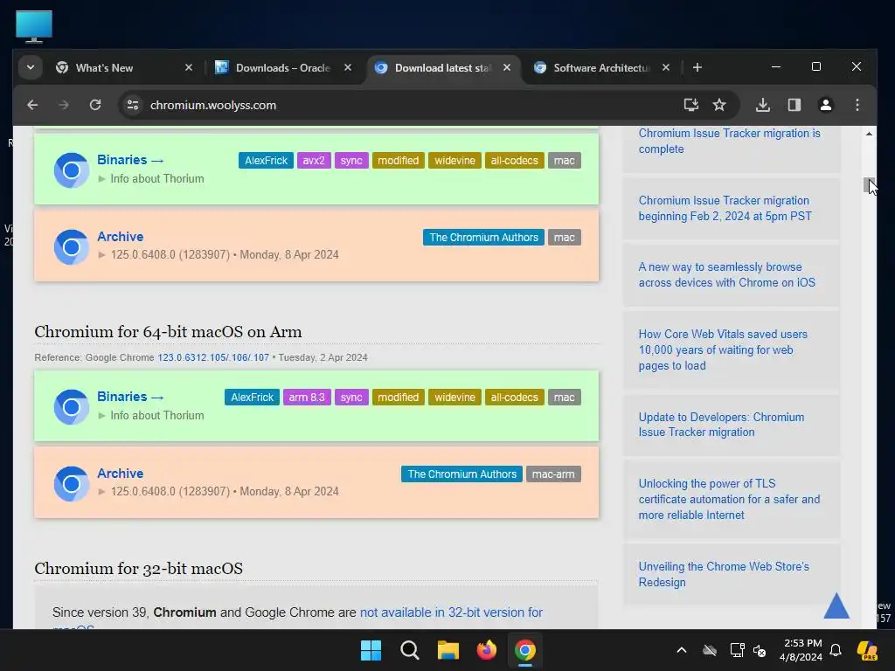Click the mac-arm tag

point(553,474)
